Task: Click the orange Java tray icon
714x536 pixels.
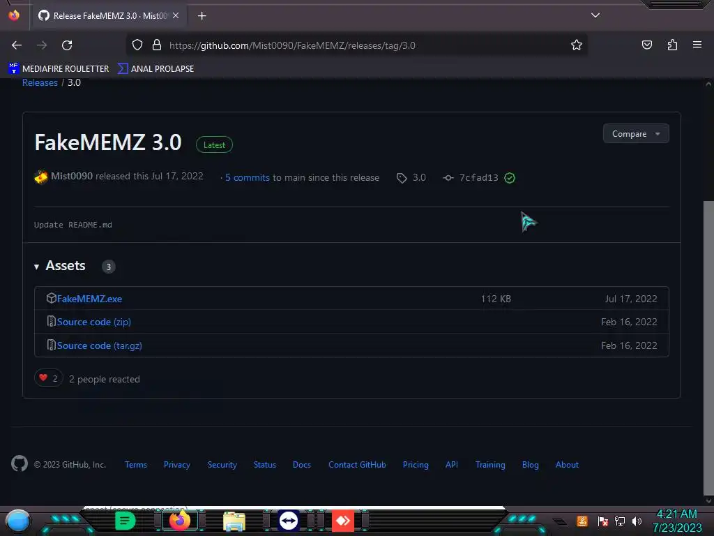Action: [x=582, y=521]
